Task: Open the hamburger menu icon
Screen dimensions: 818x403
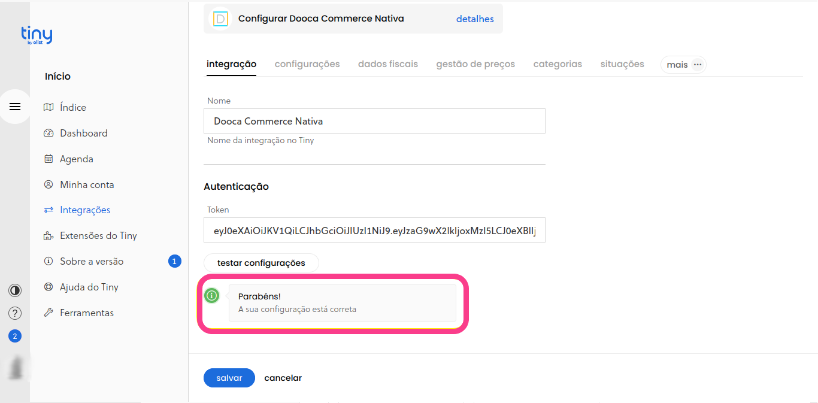Action: [15, 107]
